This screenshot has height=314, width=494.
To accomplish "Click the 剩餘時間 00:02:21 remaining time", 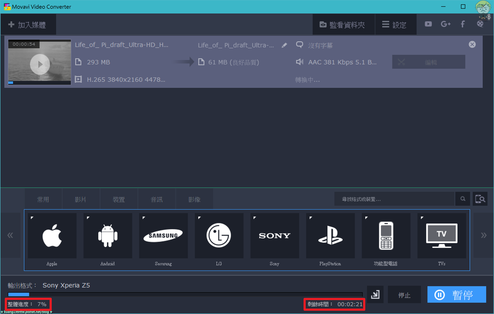I will (x=335, y=304).
